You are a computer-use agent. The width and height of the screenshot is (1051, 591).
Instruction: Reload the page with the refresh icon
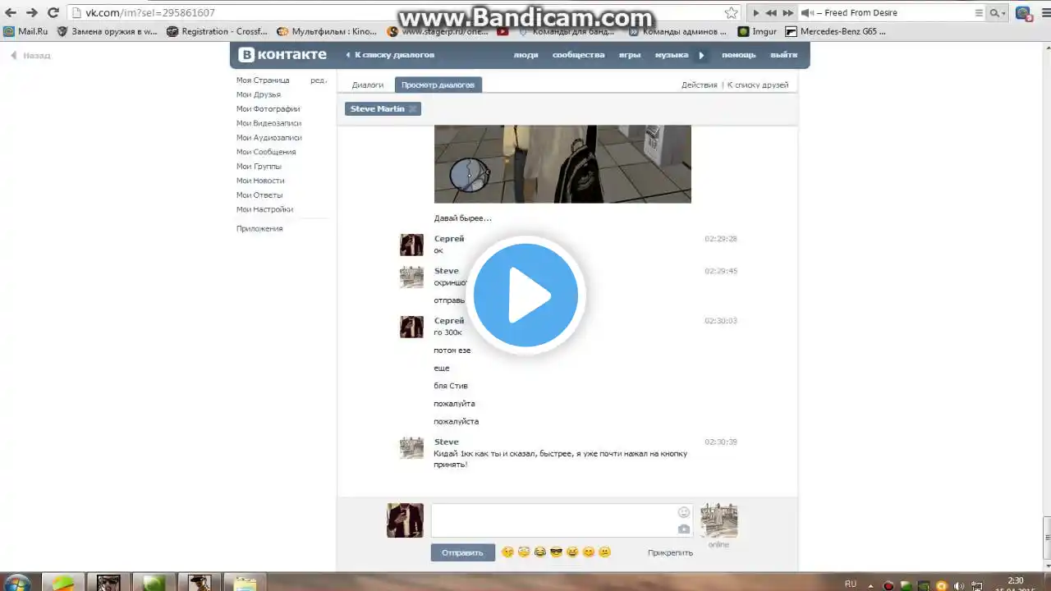(x=53, y=13)
